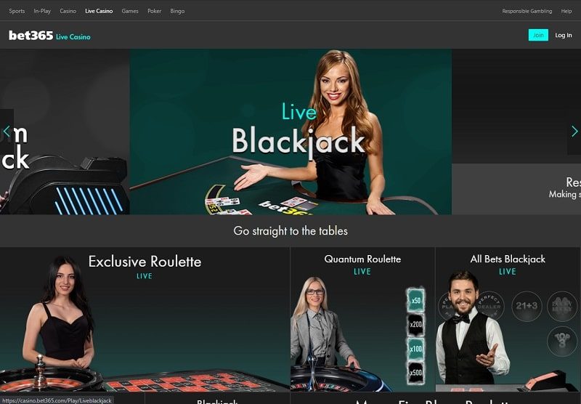Click the All Bets Blackjack title text
581x404 pixels.
[x=508, y=259]
